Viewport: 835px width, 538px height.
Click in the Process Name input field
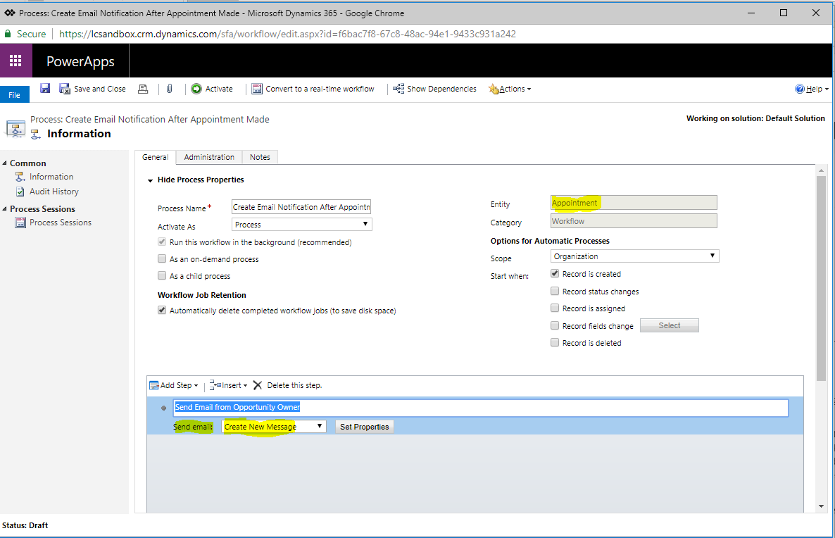tap(301, 206)
